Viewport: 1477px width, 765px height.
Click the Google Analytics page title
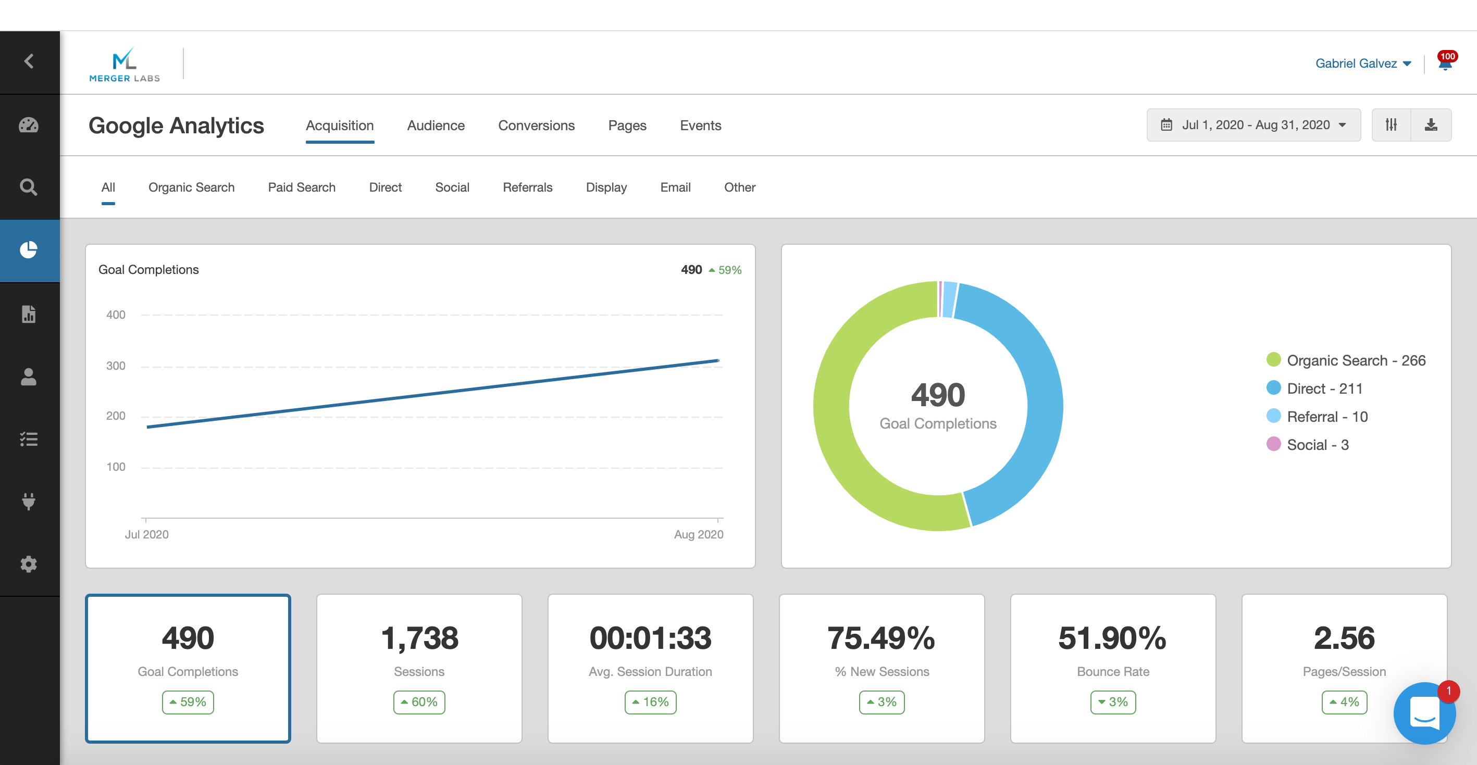pyautogui.click(x=176, y=126)
